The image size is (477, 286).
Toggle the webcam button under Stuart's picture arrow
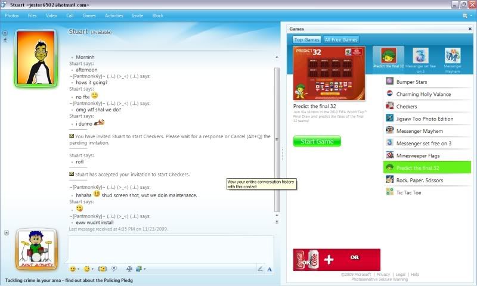pyautogui.click(x=5, y=39)
